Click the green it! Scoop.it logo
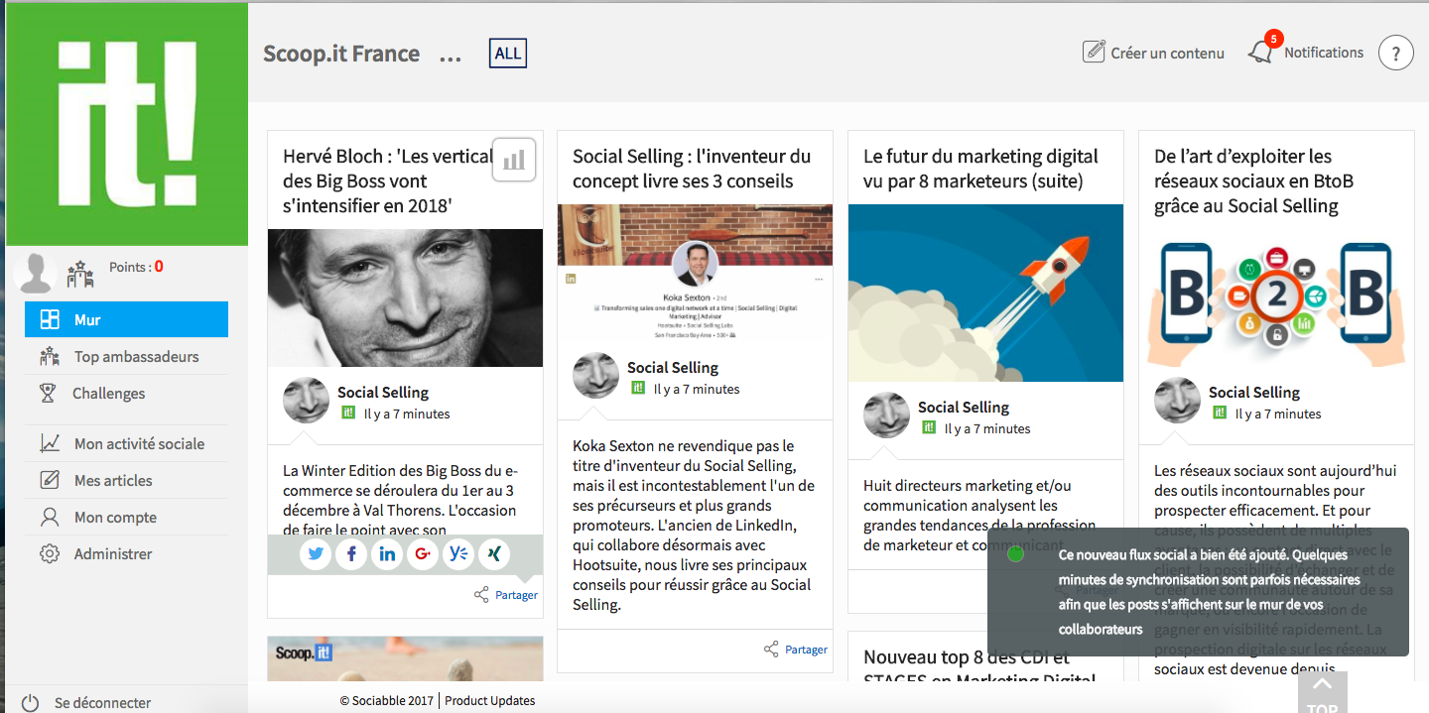This screenshot has width=1429, height=713. tap(127, 125)
